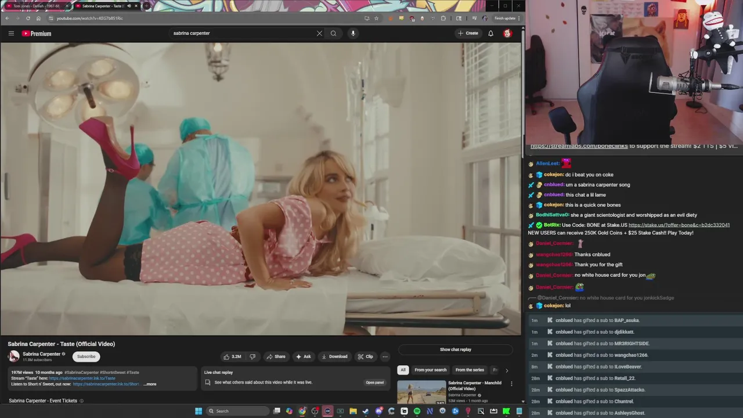Open File Explorer from taskbar

click(x=353, y=411)
